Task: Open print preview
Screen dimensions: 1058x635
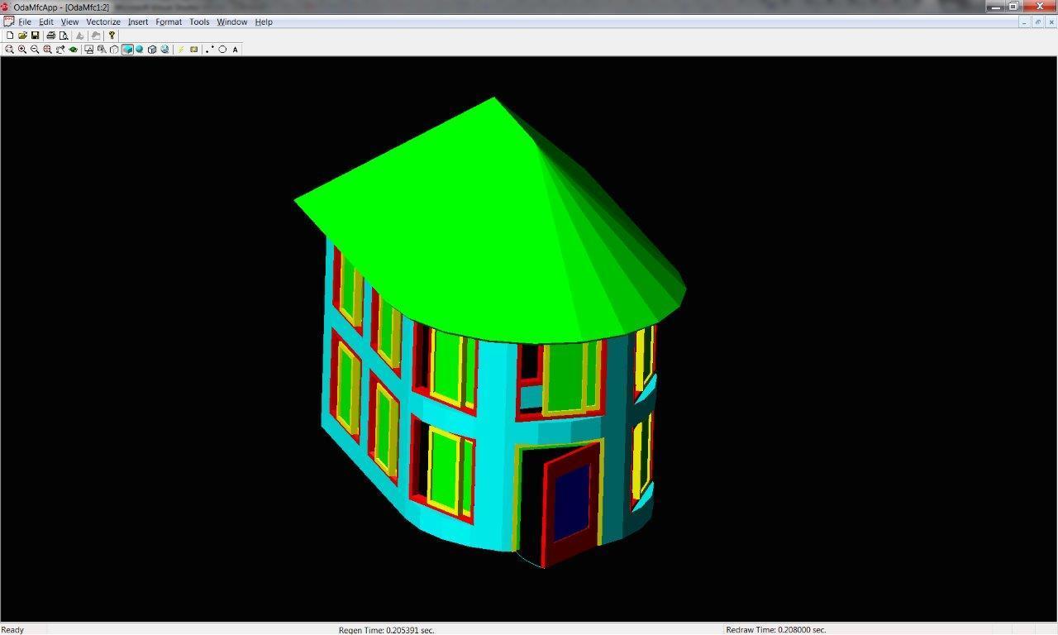Action: point(64,36)
